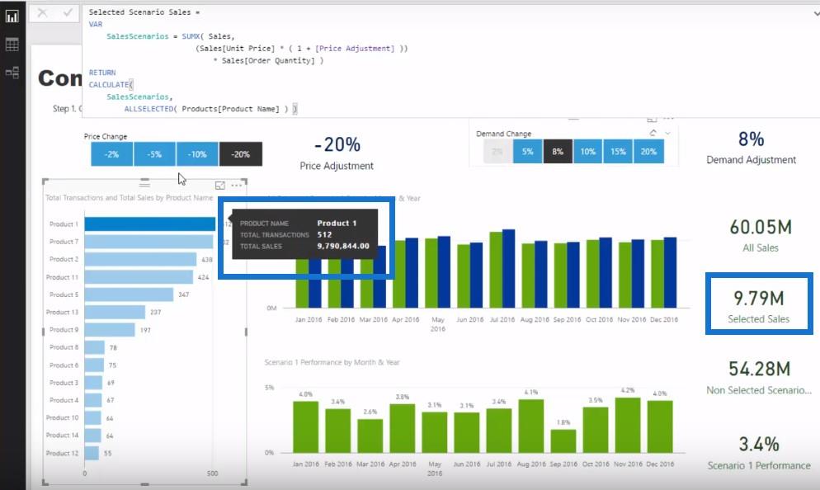The width and height of the screenshot is (820, 490).
Task: Click the Product 1 bar
Action: pos(149,224)
